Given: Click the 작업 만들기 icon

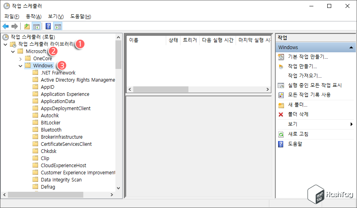Looking at the screenshot, I should pos(281,67).
